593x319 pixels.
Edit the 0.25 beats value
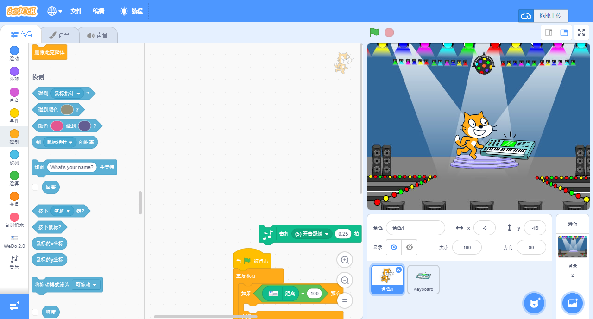coord(343,234)
